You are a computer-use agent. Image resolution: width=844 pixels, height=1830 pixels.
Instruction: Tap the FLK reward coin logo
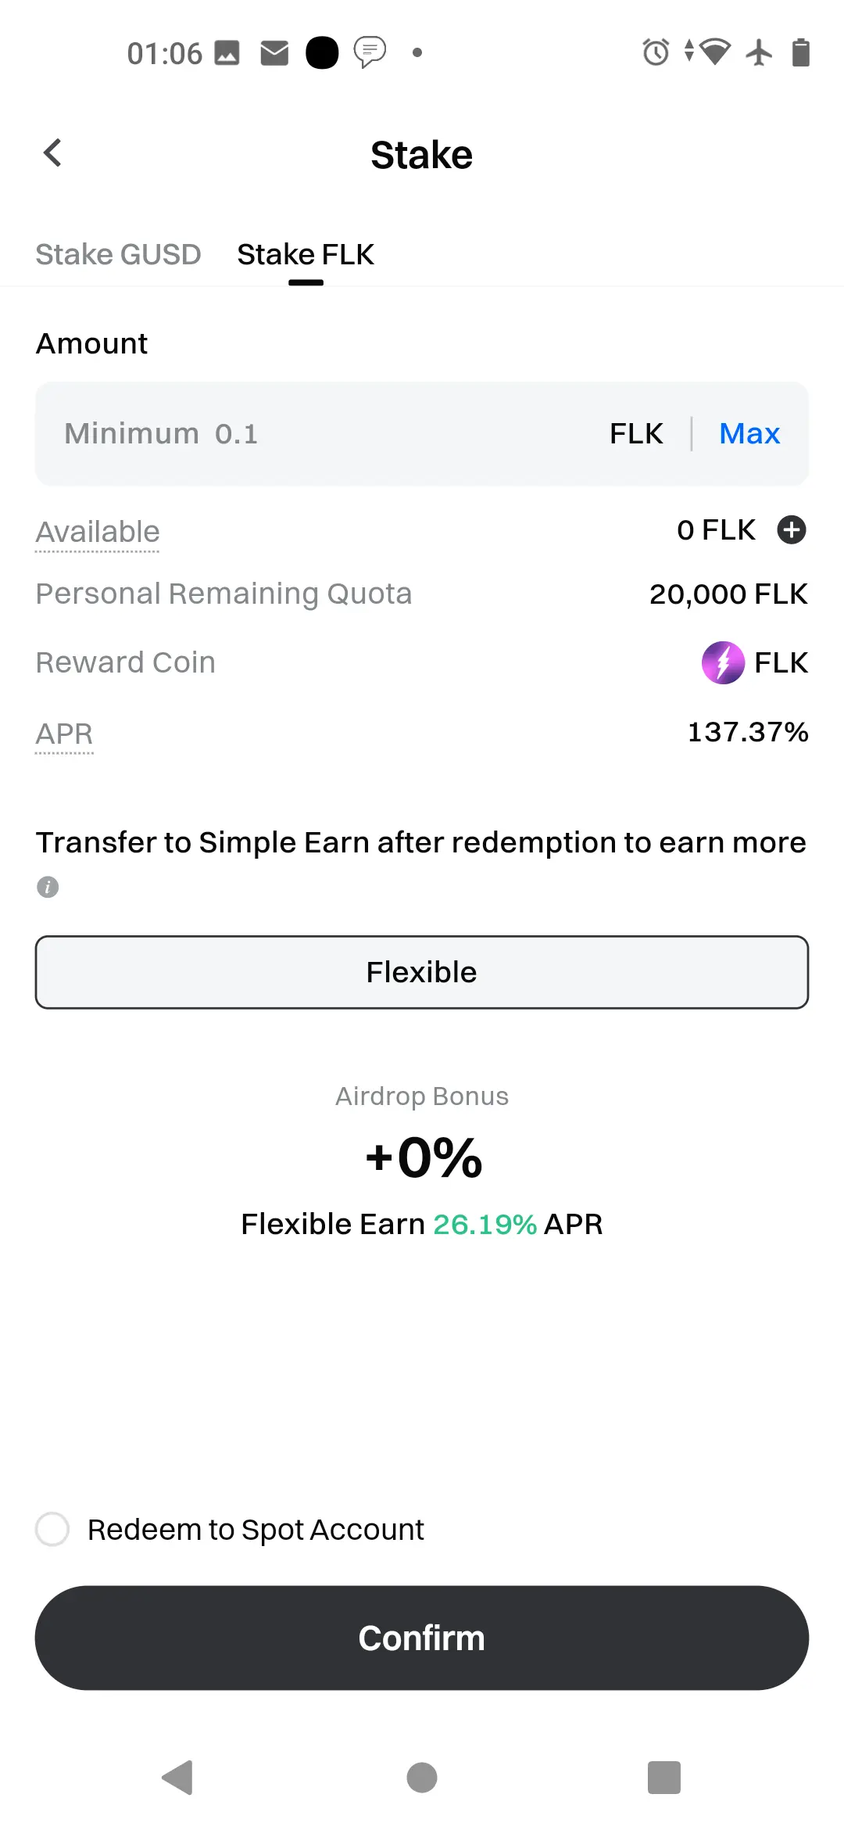coord(723,662)
